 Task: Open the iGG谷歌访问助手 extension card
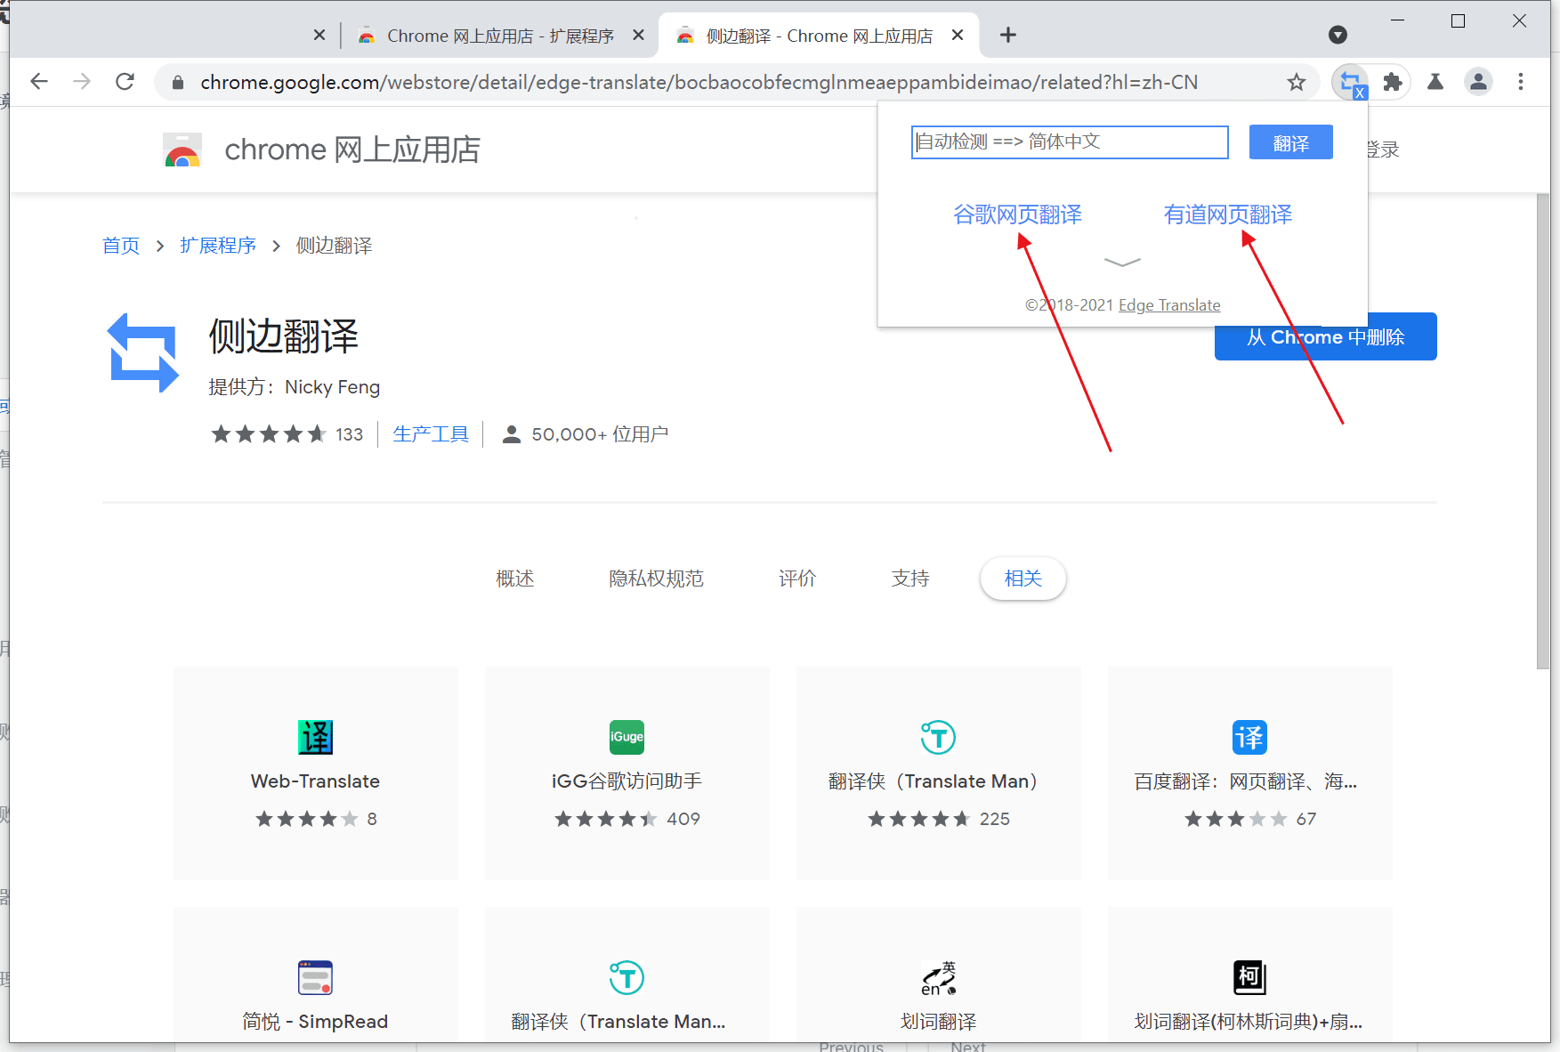(627, 773)
